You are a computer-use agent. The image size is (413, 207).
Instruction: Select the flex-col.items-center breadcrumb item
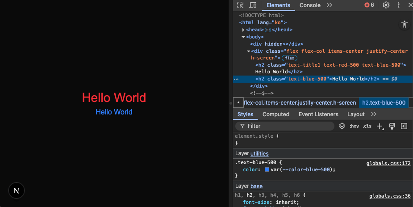click(x=300, y=103)
